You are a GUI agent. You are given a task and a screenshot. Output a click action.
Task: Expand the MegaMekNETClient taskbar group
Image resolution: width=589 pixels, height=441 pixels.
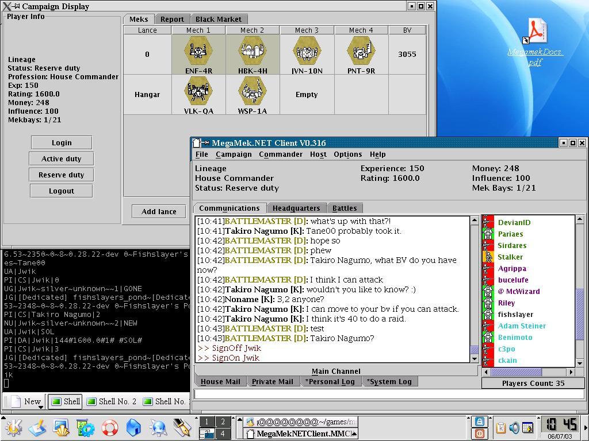[x=354, y=434]
